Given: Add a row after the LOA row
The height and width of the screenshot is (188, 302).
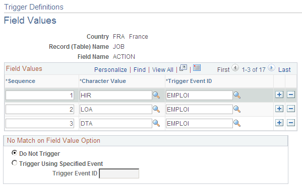Looking at the screenshot, I should tap(279, 109).
